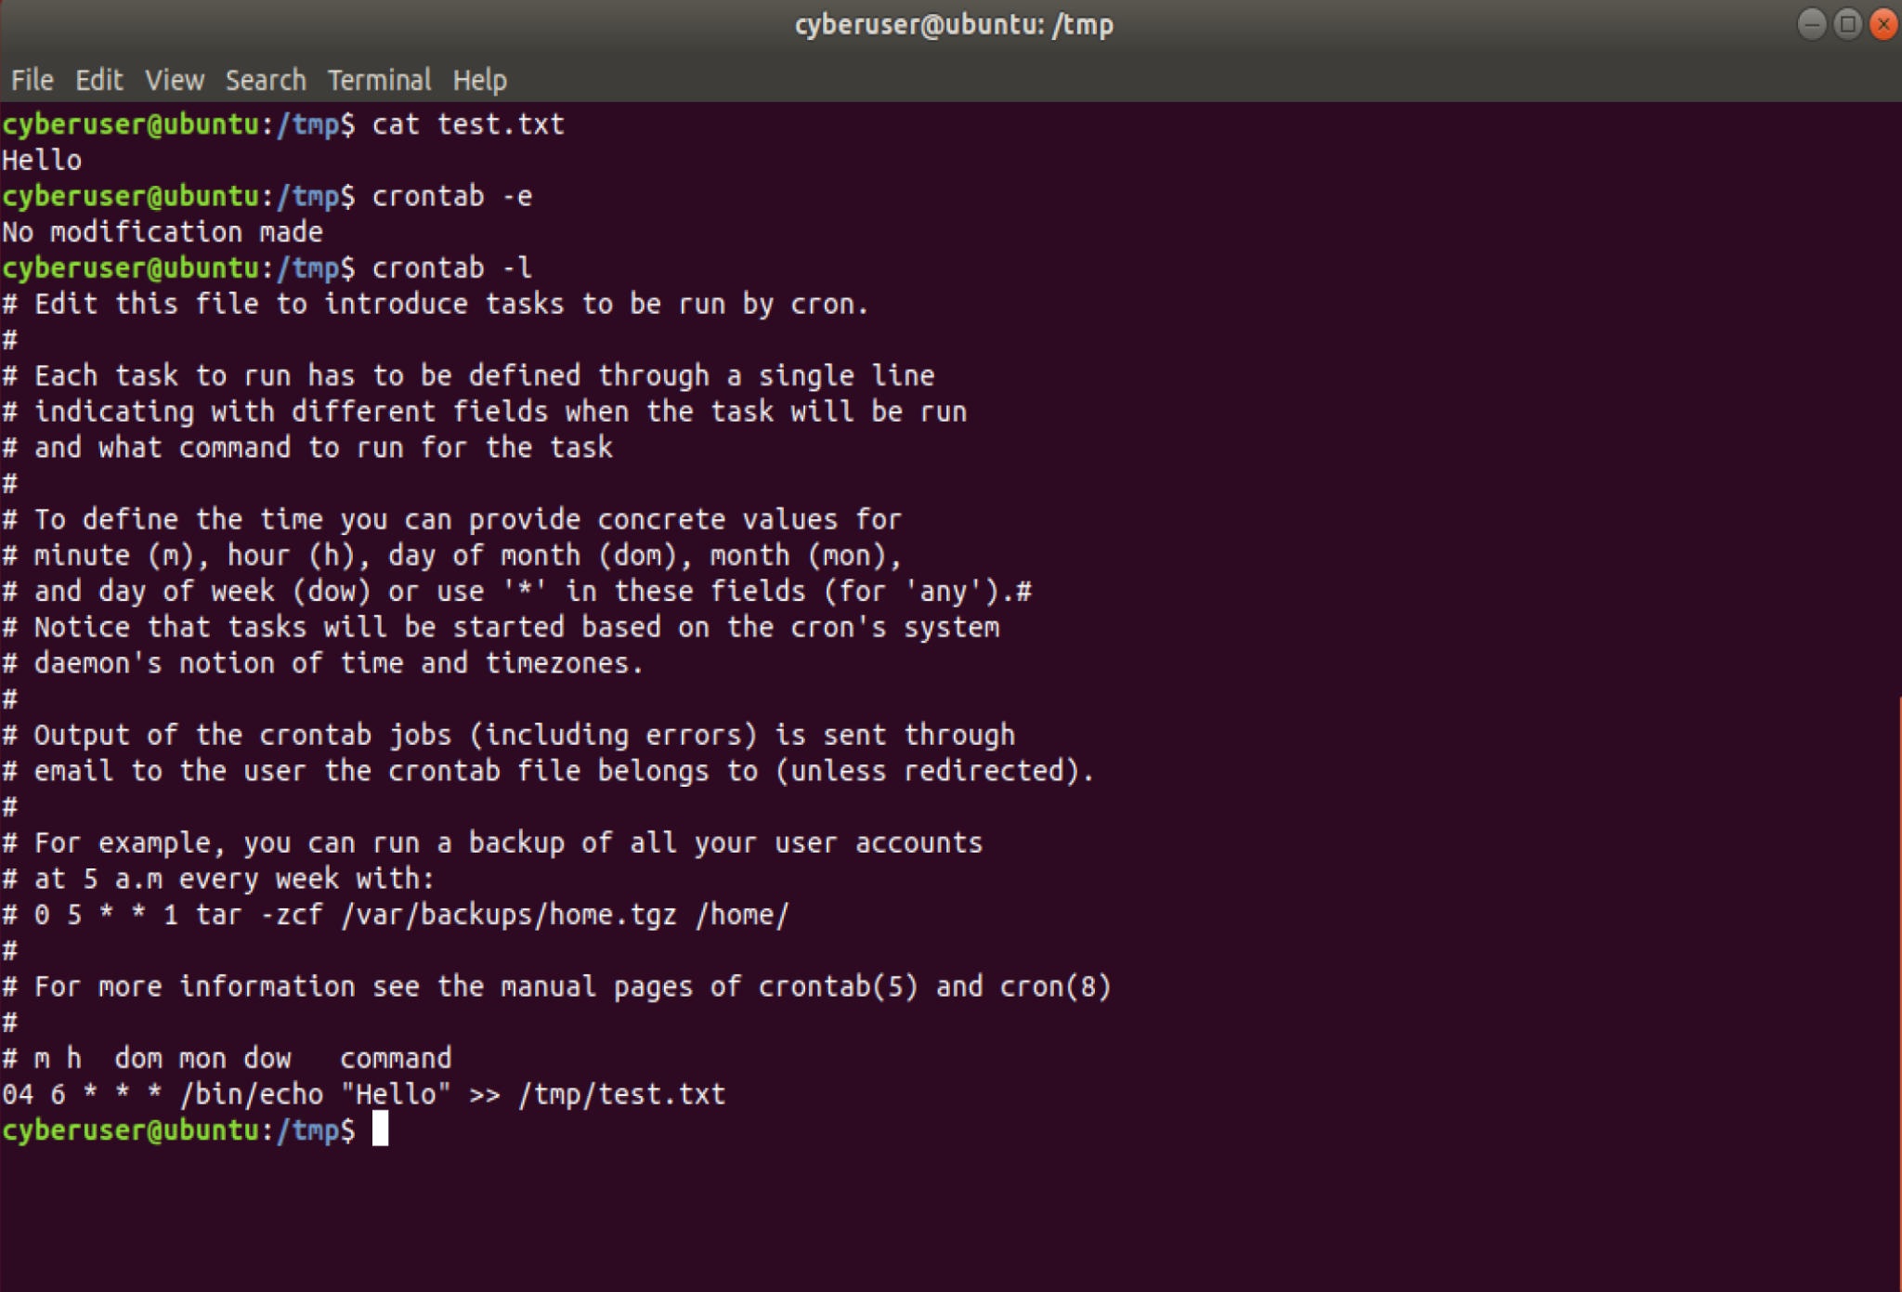Image resolution: width=1902 pixels, height=1292 pixels.
Task: Click the 'No modification made' output line
Action: point(163,232)
